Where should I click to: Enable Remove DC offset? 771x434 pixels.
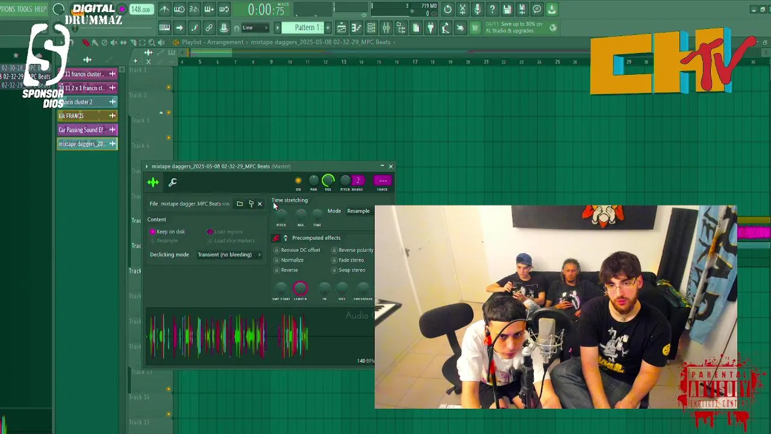click(297, 250)
